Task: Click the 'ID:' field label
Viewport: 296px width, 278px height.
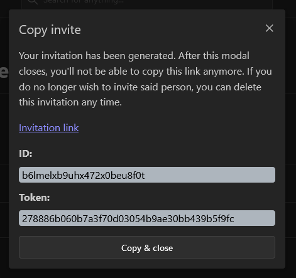Action: 26,154
